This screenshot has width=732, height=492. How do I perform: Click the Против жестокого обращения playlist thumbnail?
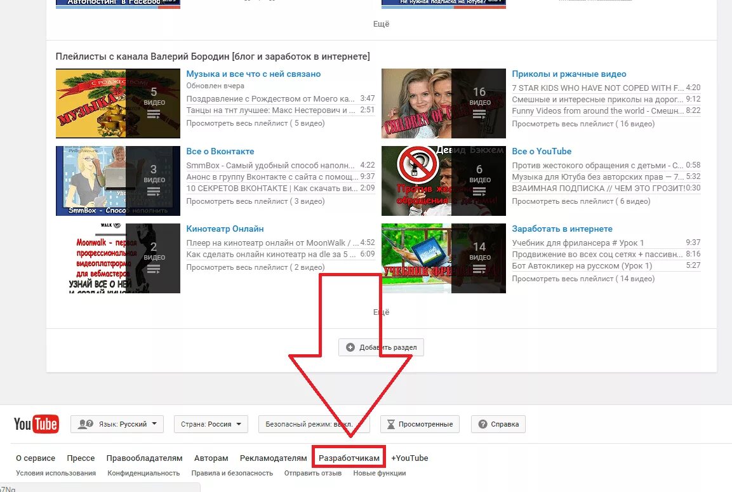(x=444, y=181)
